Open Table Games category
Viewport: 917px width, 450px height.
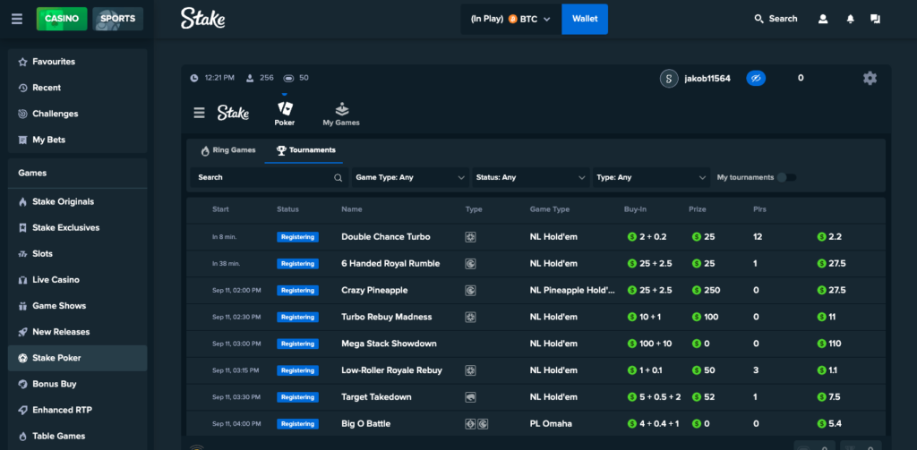[x=77, y=436]
